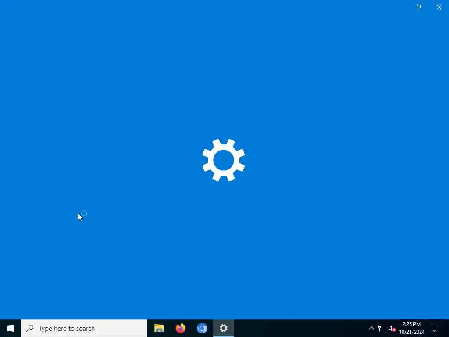Select the Settings taskbar icon

coord(223,328)
